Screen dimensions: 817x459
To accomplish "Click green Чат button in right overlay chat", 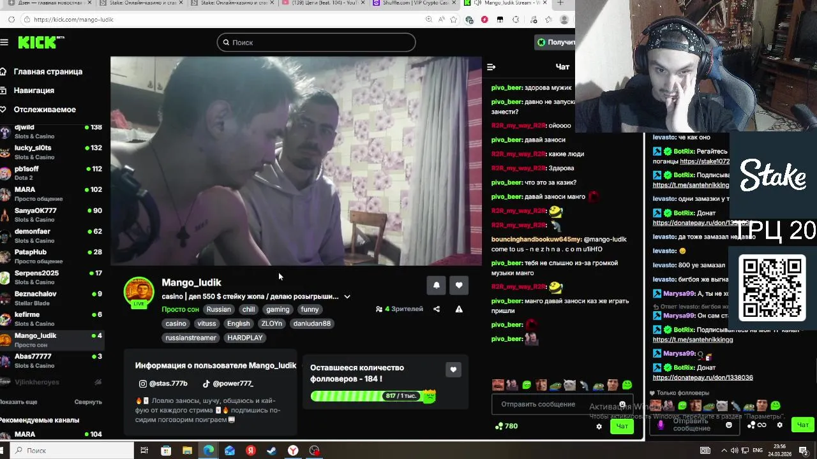I will click(x=803, y=425).
